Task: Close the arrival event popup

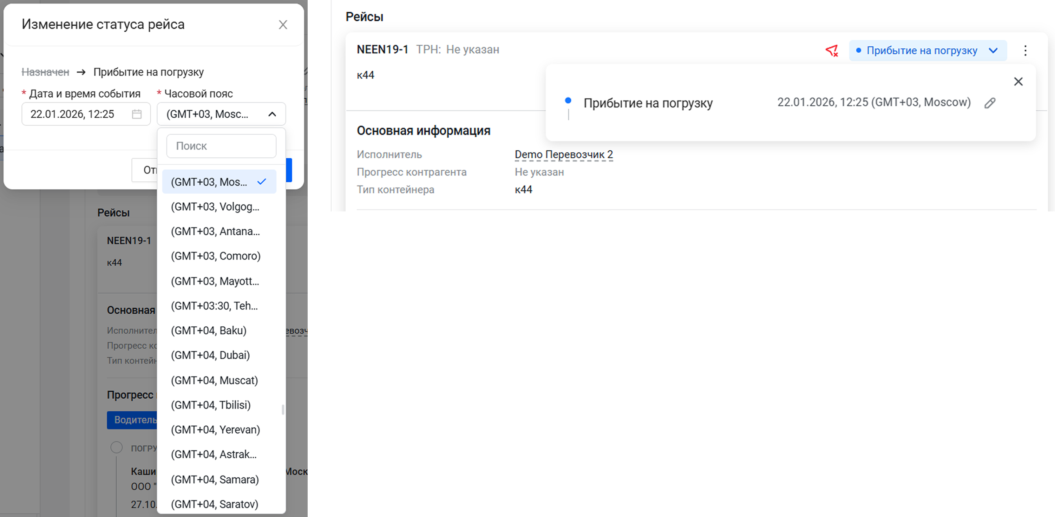Action: click(1018, 81)
